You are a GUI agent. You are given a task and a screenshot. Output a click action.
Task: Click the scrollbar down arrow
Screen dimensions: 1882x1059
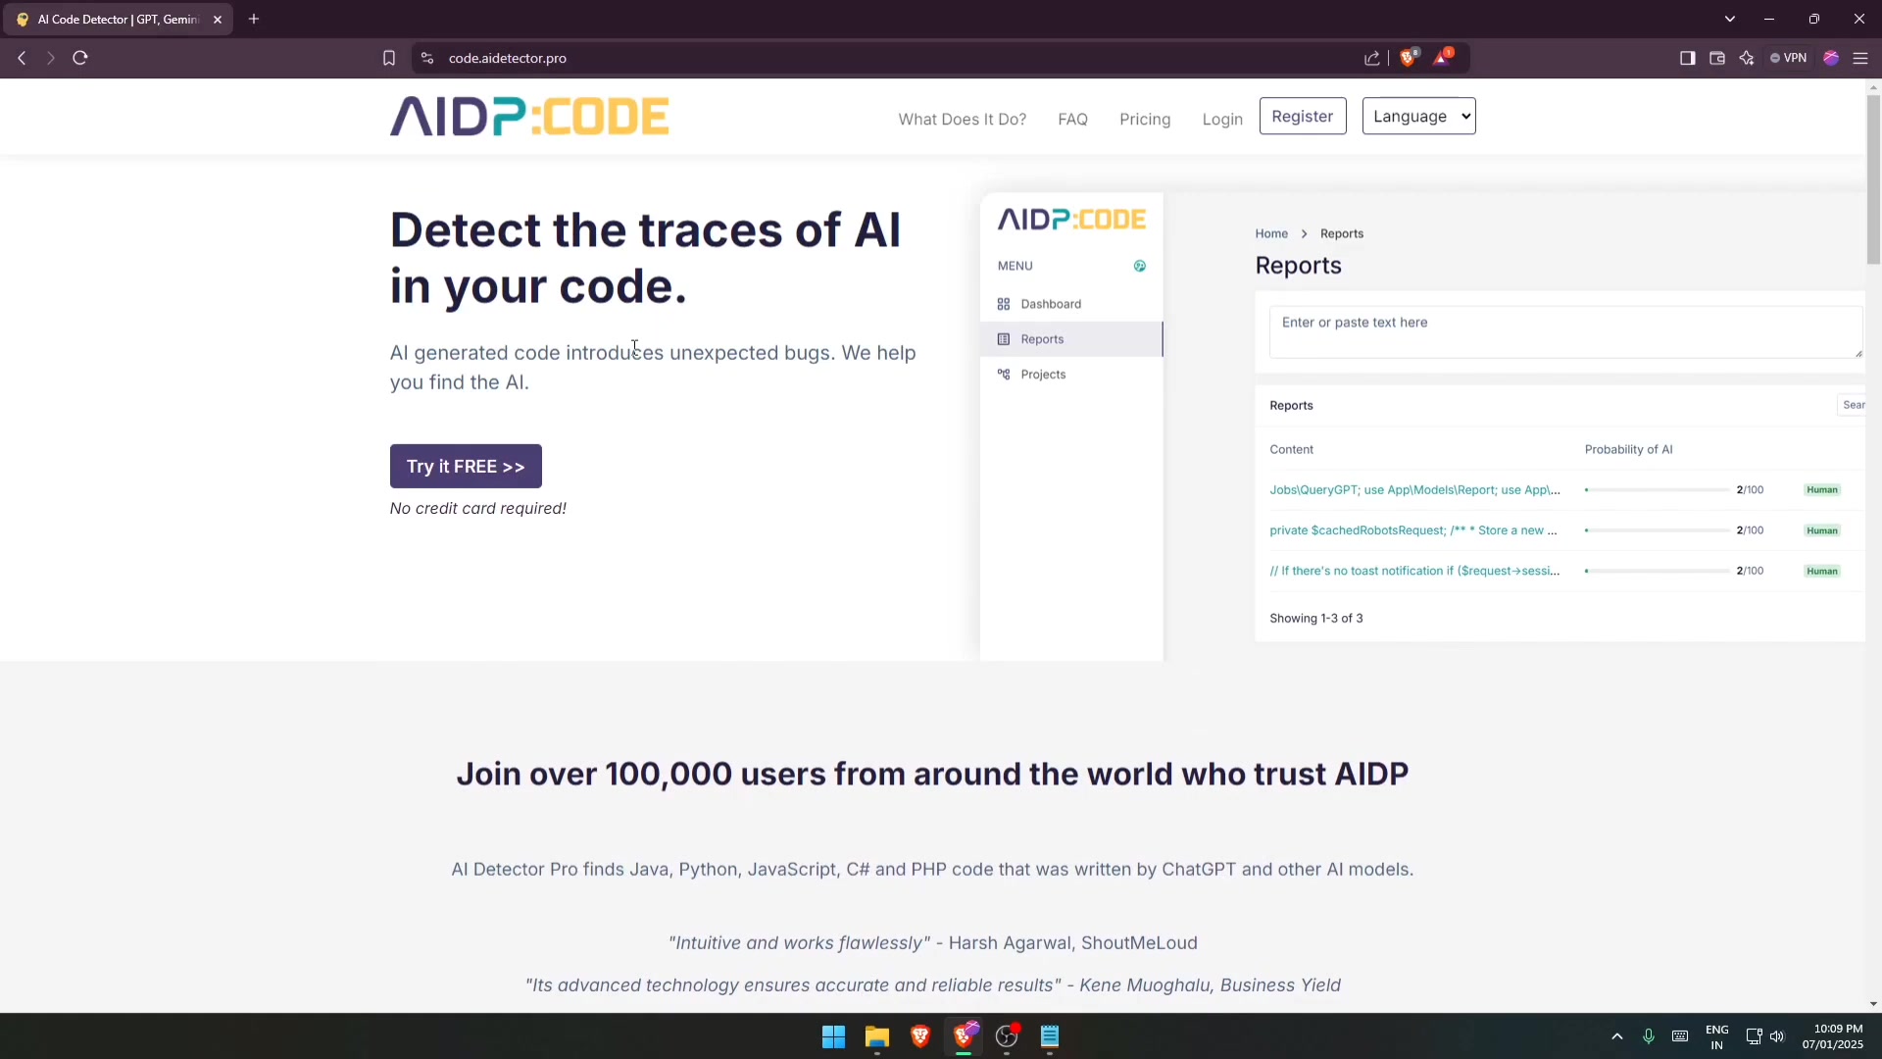pyautogui.click(x=1873, y=1004)
